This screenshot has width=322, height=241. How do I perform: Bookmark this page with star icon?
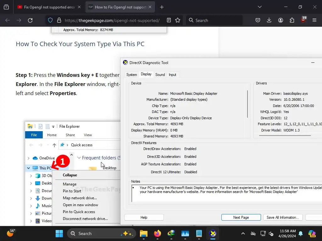coord(178,20)
